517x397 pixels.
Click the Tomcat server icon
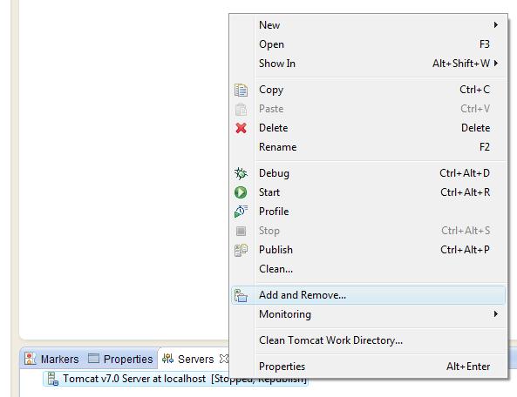tap(53, 379)
